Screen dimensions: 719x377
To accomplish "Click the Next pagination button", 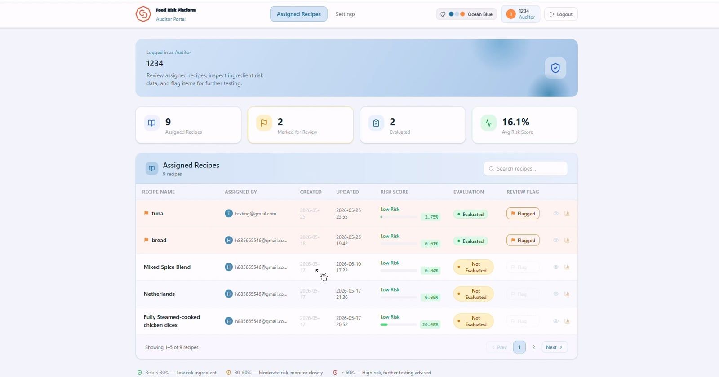I will (555, 347).
